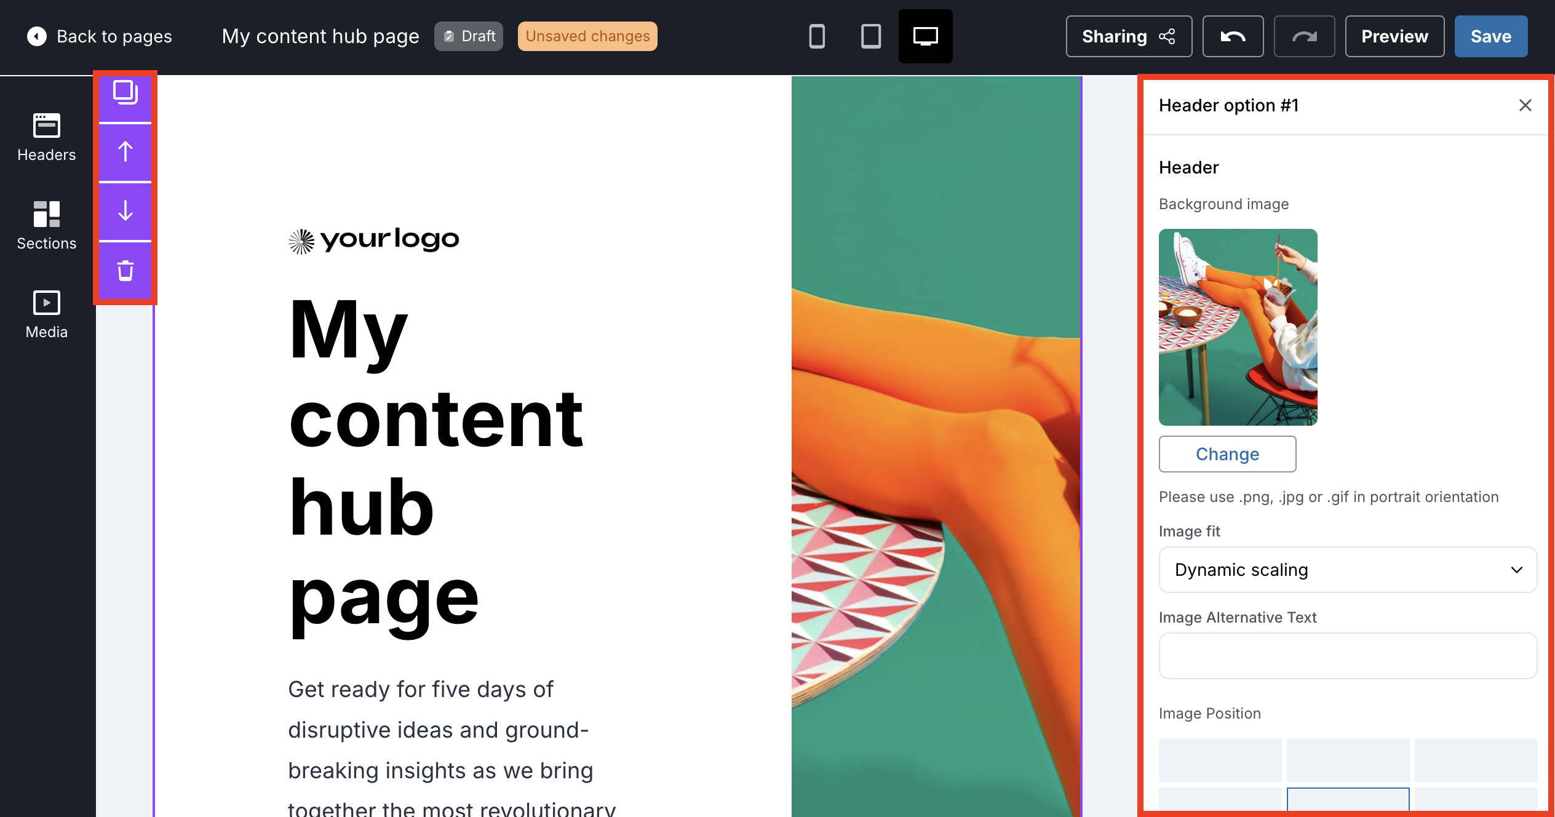Open the Sections panel
This screenshot has width=1555, height=817.
(x=47, y=226)
